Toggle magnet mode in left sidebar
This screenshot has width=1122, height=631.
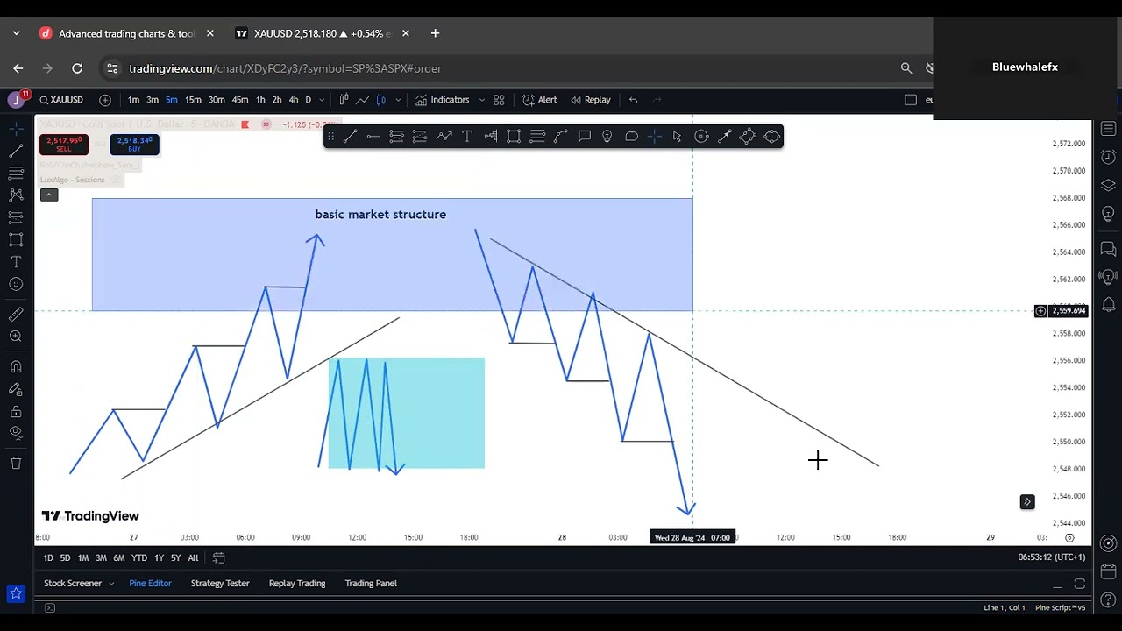(x=16, y=366)
